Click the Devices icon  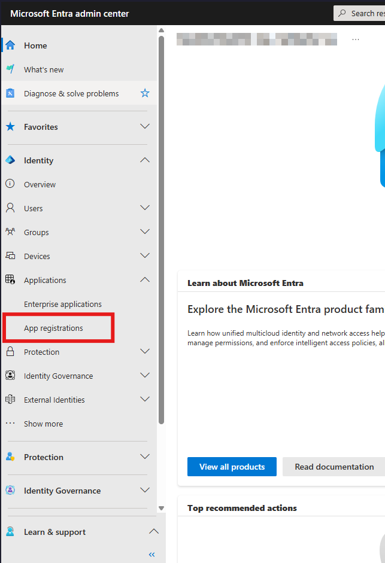[x=10, y=255]
